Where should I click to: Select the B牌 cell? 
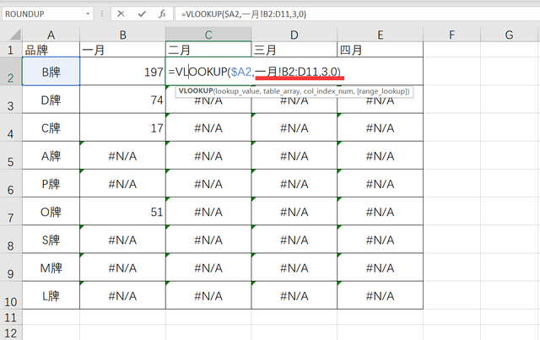(x=51, y=72)
